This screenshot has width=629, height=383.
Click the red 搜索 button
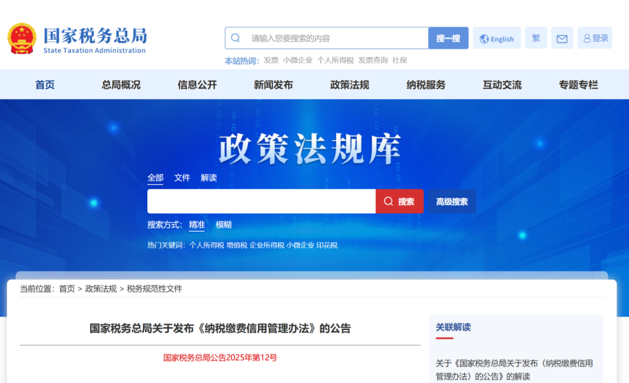[x=400, y=201]
